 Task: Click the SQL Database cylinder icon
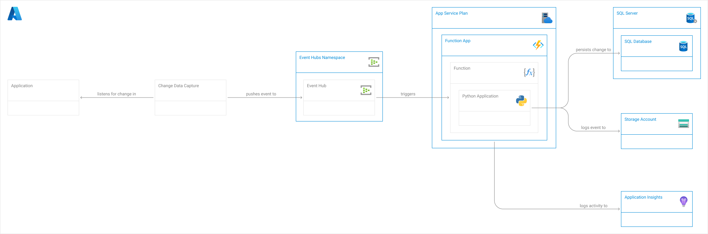click(683, 46)
